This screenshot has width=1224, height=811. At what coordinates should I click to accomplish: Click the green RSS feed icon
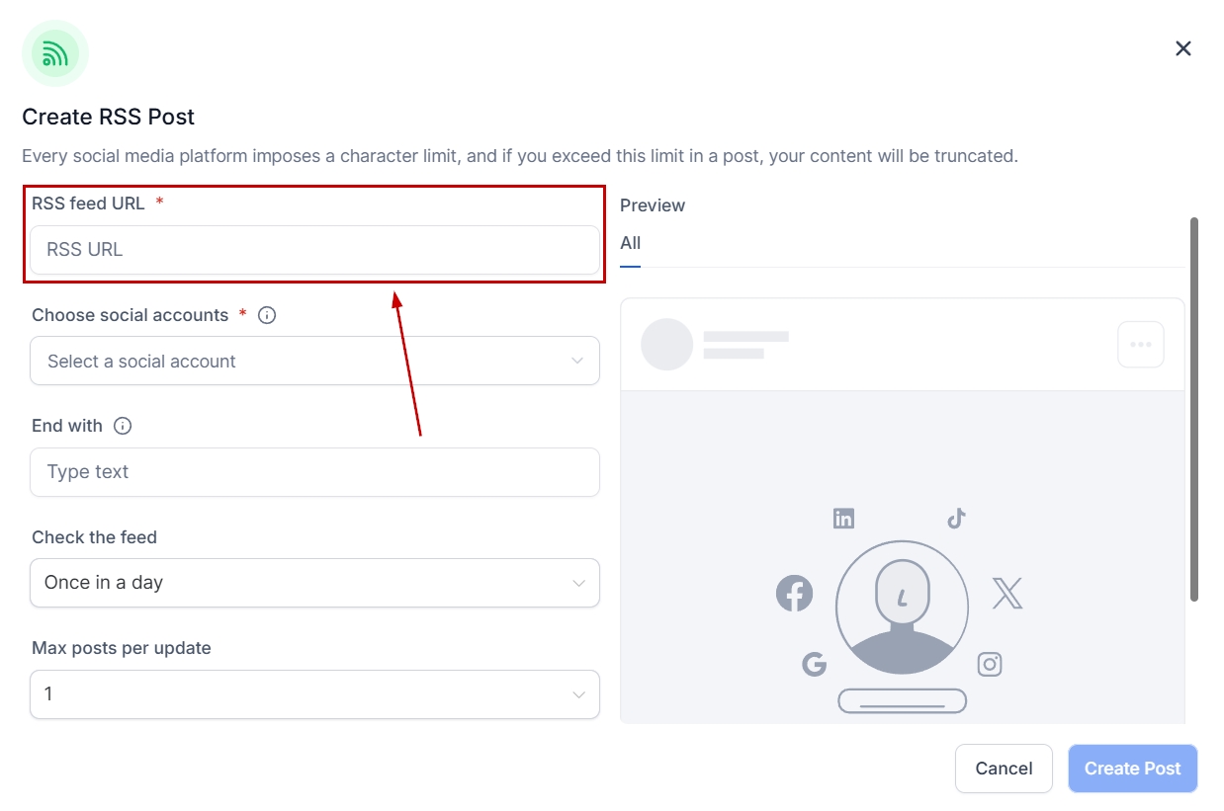tap(55, 53)
